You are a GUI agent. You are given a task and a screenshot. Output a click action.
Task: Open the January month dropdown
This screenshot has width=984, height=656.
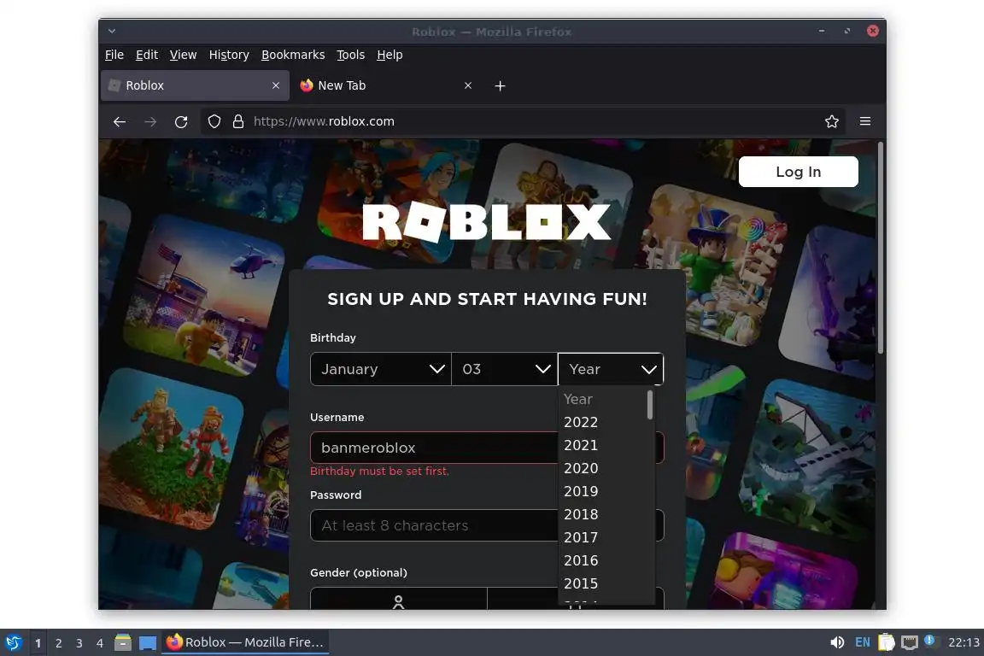point(381,369)
